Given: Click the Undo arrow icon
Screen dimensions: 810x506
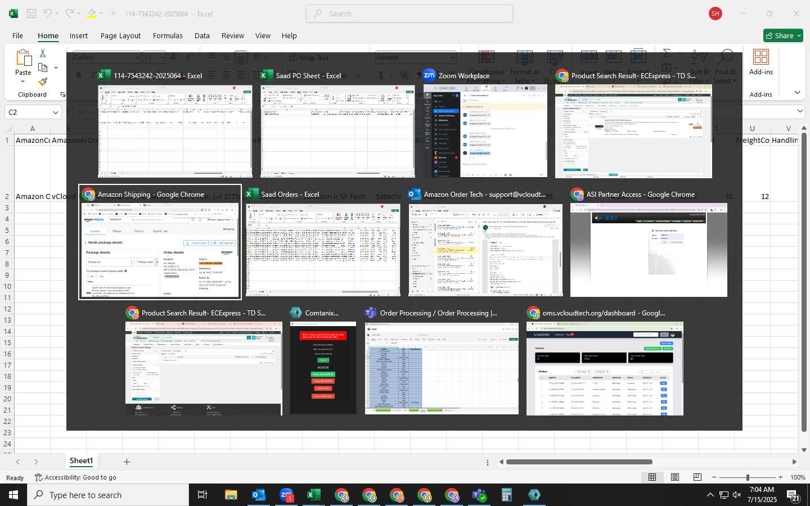Looking at the screenshot, I should (x=48, y=13).
